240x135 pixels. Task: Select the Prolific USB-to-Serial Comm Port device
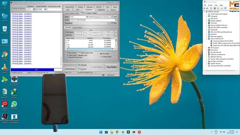225,43
